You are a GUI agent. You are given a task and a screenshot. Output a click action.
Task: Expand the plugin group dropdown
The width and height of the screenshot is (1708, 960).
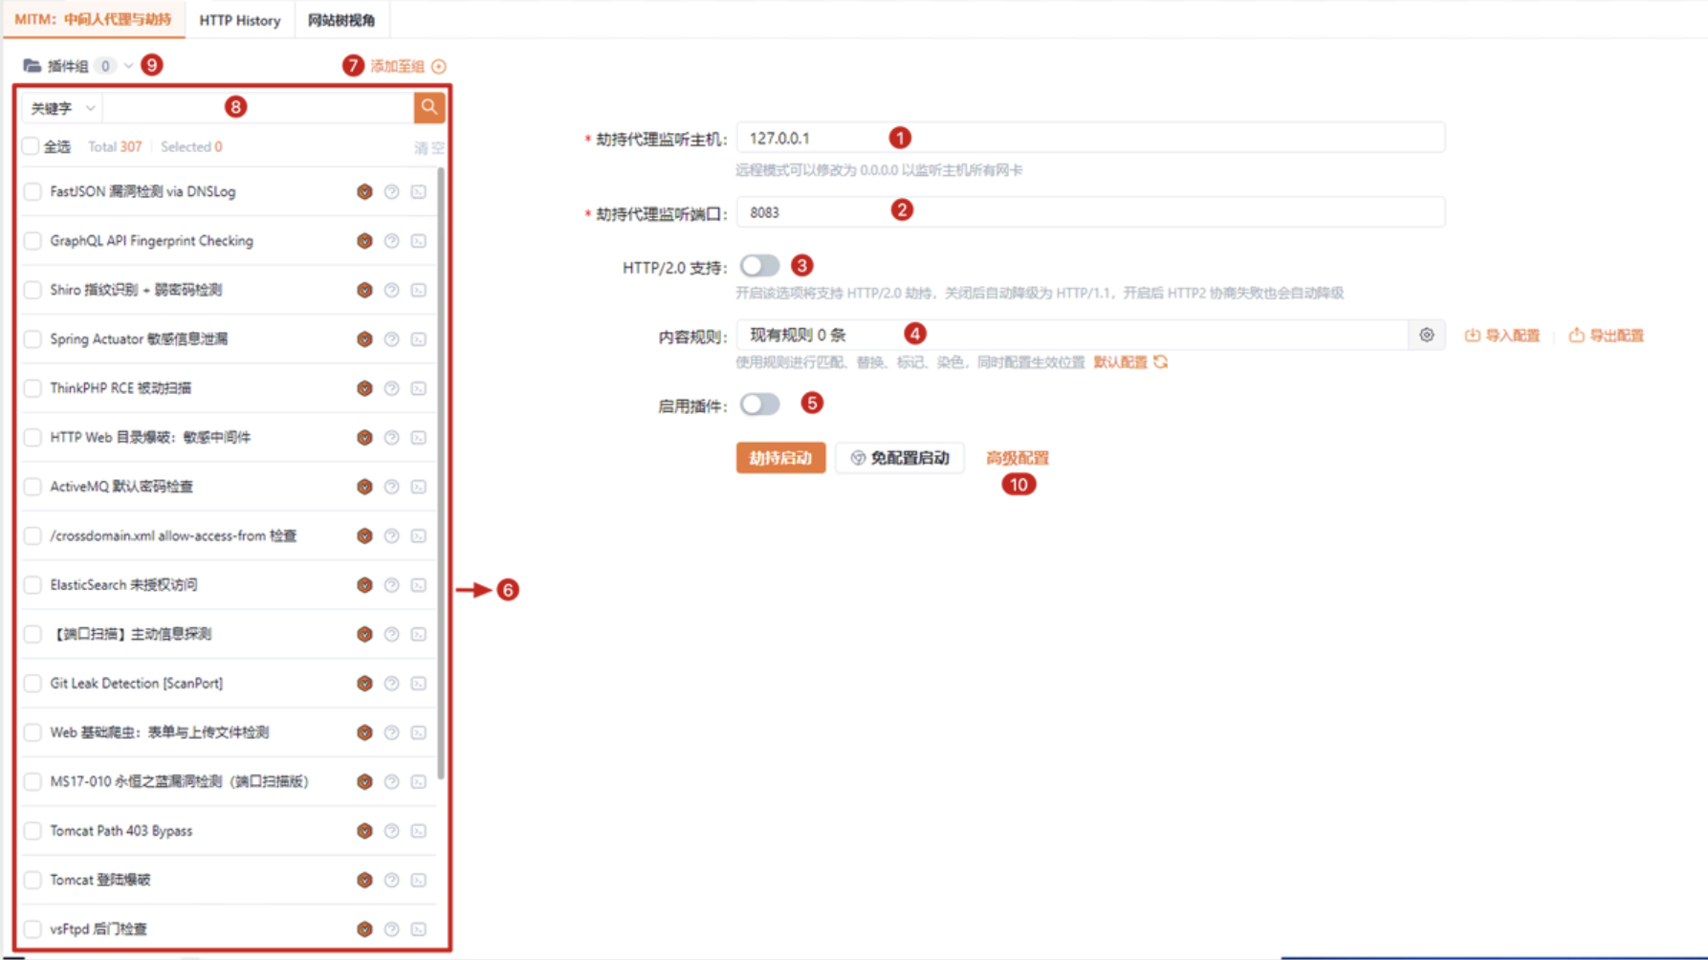click(x=128, y=66)
